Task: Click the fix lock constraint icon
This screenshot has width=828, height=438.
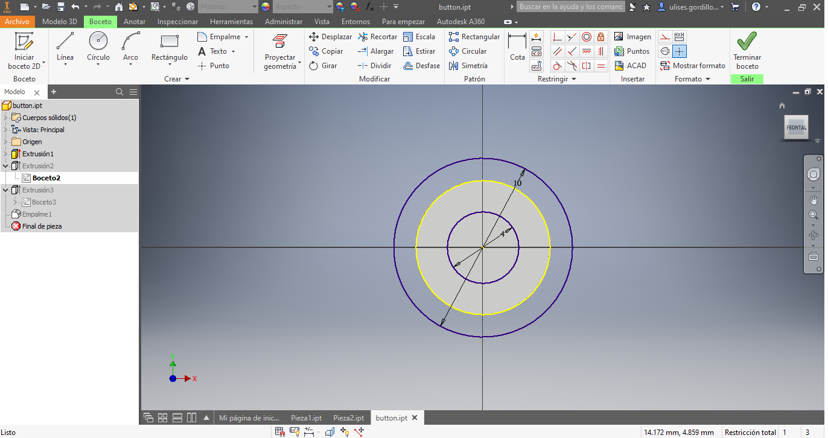Action: (x=600, y=37)
